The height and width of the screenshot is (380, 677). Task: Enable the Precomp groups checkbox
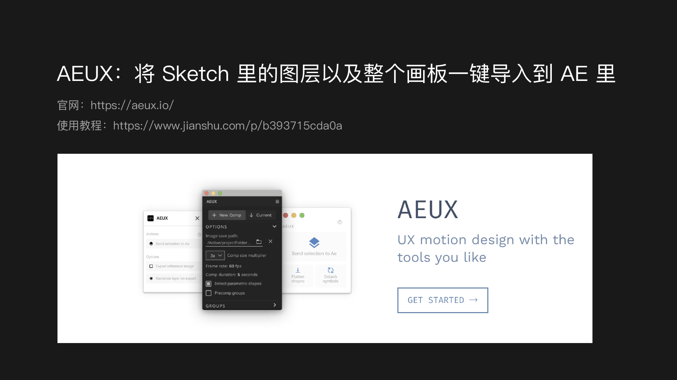coord(208,293)
